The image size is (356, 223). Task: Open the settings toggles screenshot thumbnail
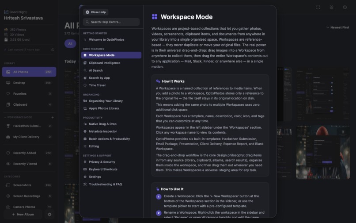323,94
